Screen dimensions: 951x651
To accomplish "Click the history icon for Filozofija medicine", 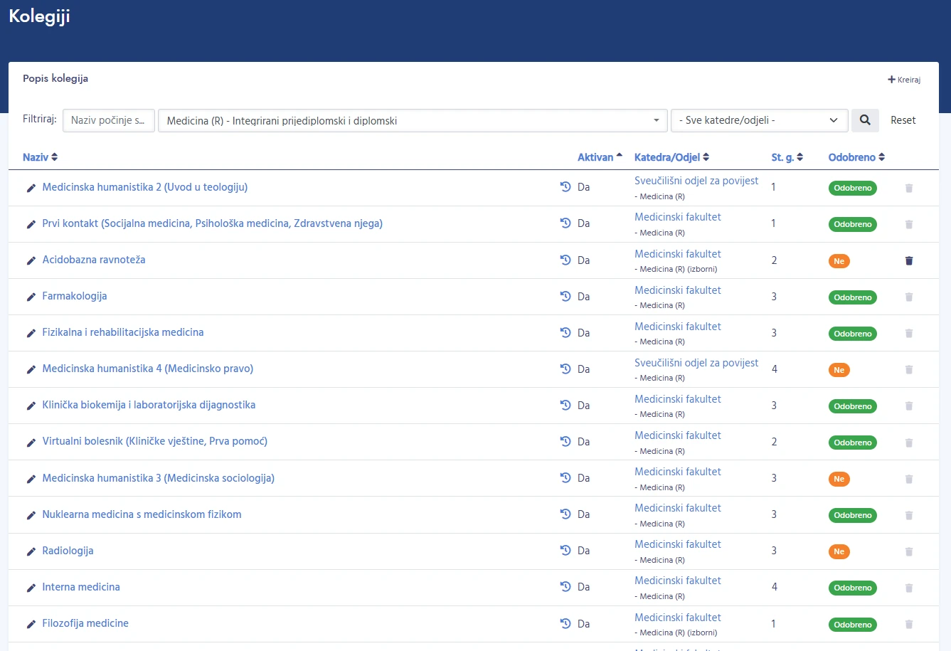I will 565,624.
